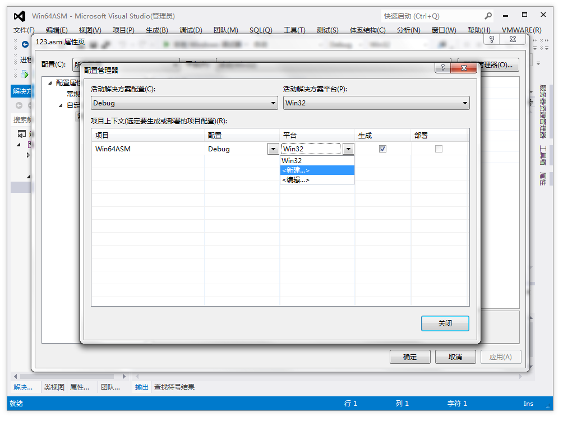Open the 工具(T) menu
The image size is (563, 421).
[294, 30]
